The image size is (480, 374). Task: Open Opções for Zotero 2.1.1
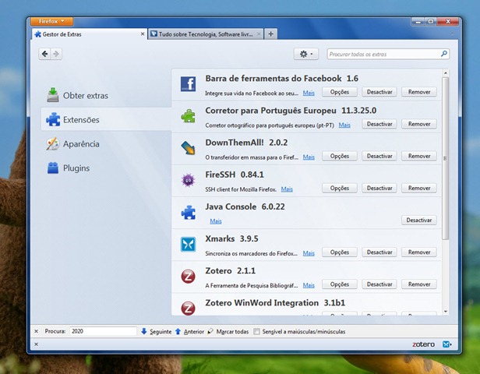pos(340,284)
